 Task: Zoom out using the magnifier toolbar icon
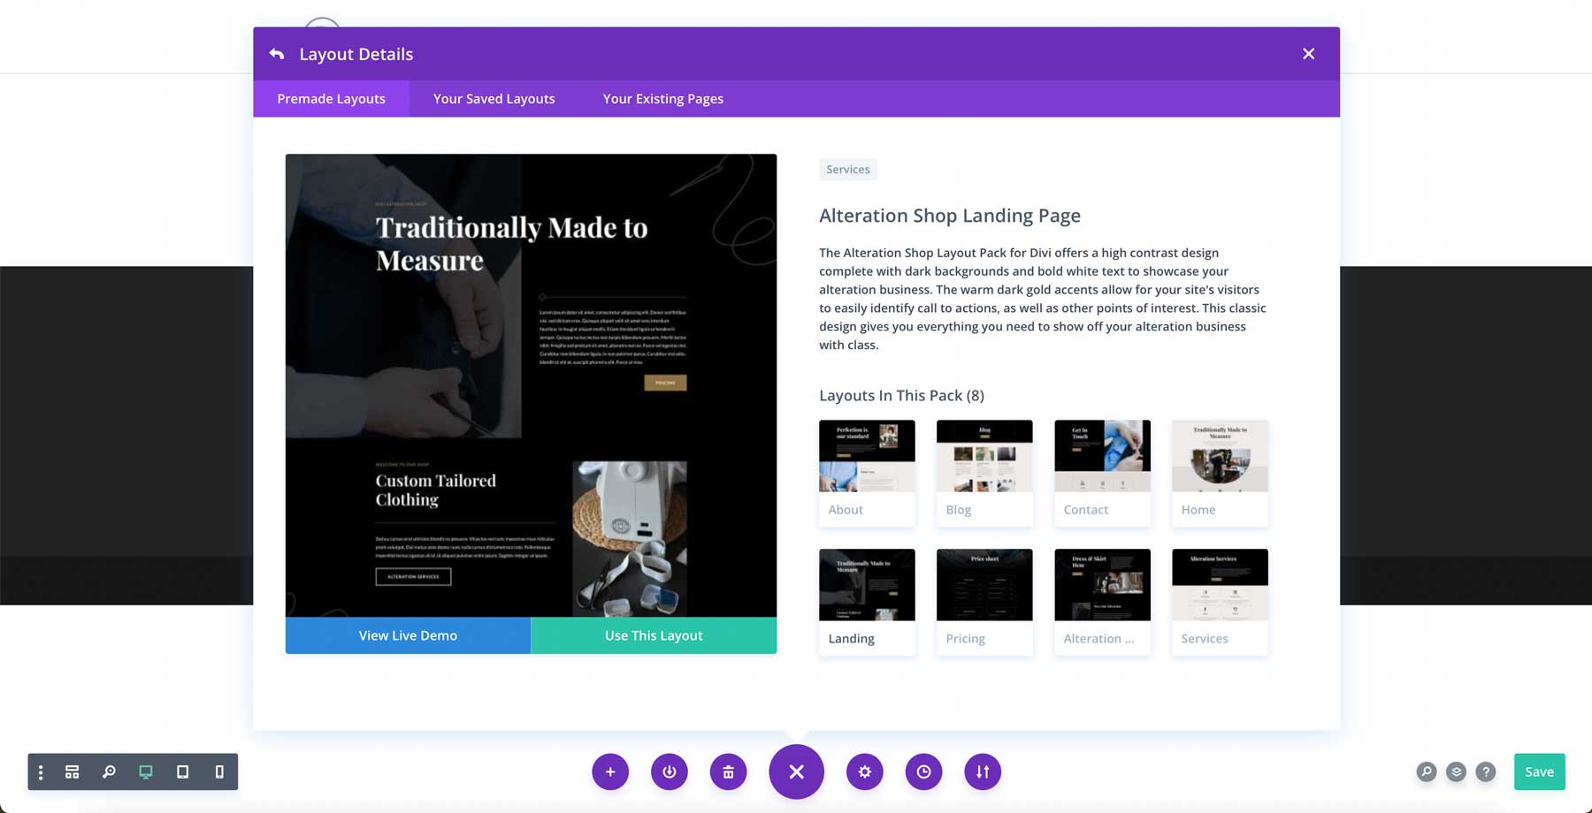pyautogui.click(x=109, y=771)
